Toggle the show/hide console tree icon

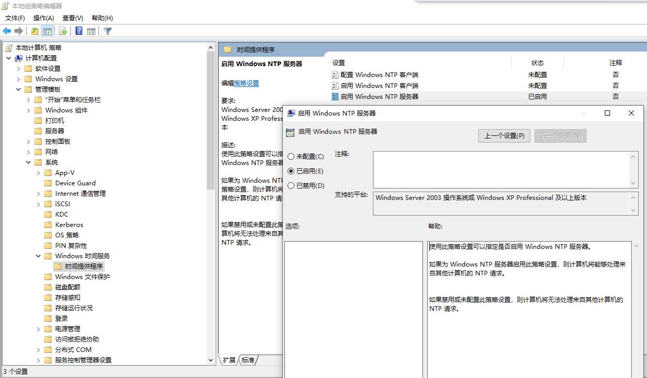pos(47,31)
